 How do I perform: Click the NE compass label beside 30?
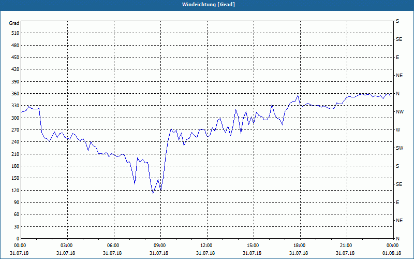(x=399, y=221)
